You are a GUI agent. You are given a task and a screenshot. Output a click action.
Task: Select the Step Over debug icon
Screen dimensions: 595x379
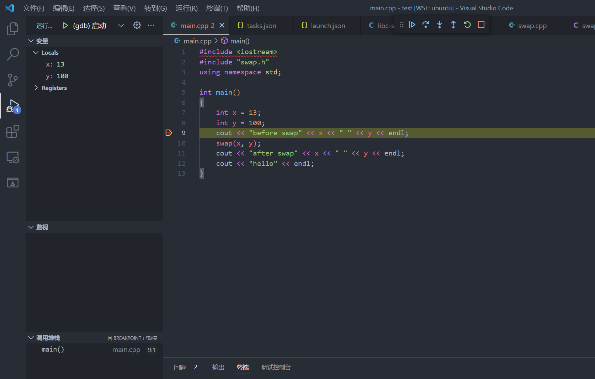click(x=425, y=25)
